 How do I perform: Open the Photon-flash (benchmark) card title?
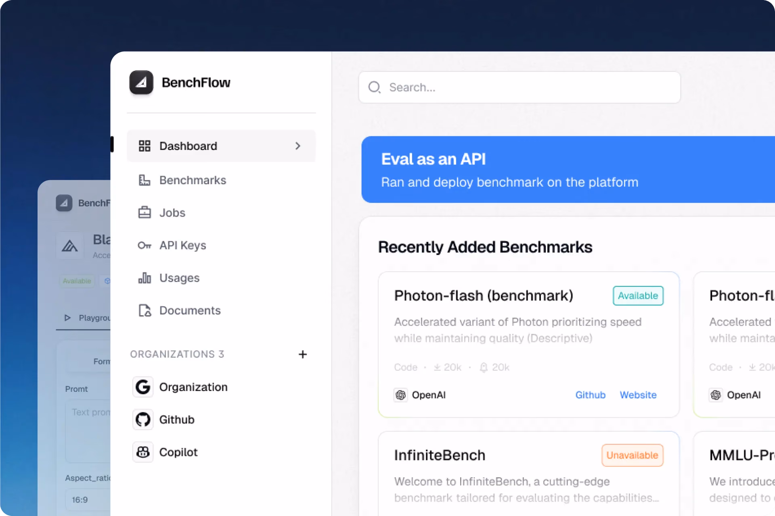pos(484,295)
